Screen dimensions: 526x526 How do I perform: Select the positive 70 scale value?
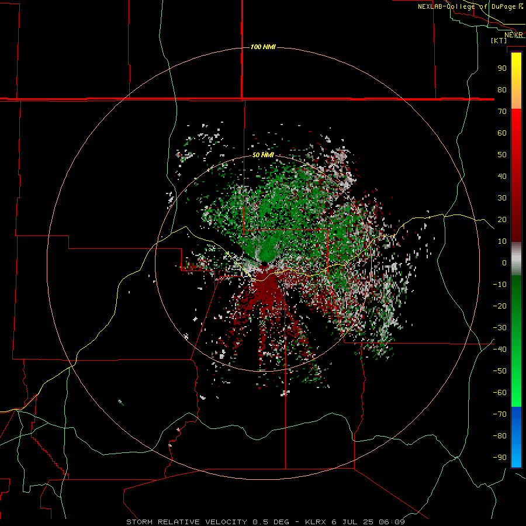coord(502,112)
